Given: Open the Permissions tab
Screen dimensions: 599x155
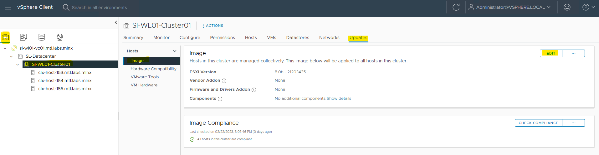Looking at the screenshot, I should [223, 37].
